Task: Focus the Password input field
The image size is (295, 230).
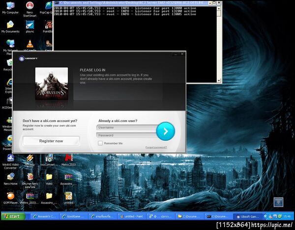Action: click(x=127, y=135)
